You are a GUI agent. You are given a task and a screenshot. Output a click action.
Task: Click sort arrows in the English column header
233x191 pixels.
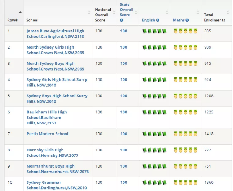(167, 12)
